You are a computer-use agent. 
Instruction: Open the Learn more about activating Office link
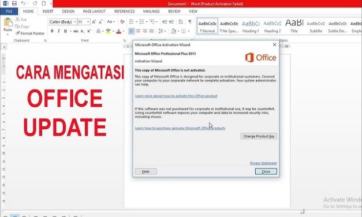click(176, 96)
